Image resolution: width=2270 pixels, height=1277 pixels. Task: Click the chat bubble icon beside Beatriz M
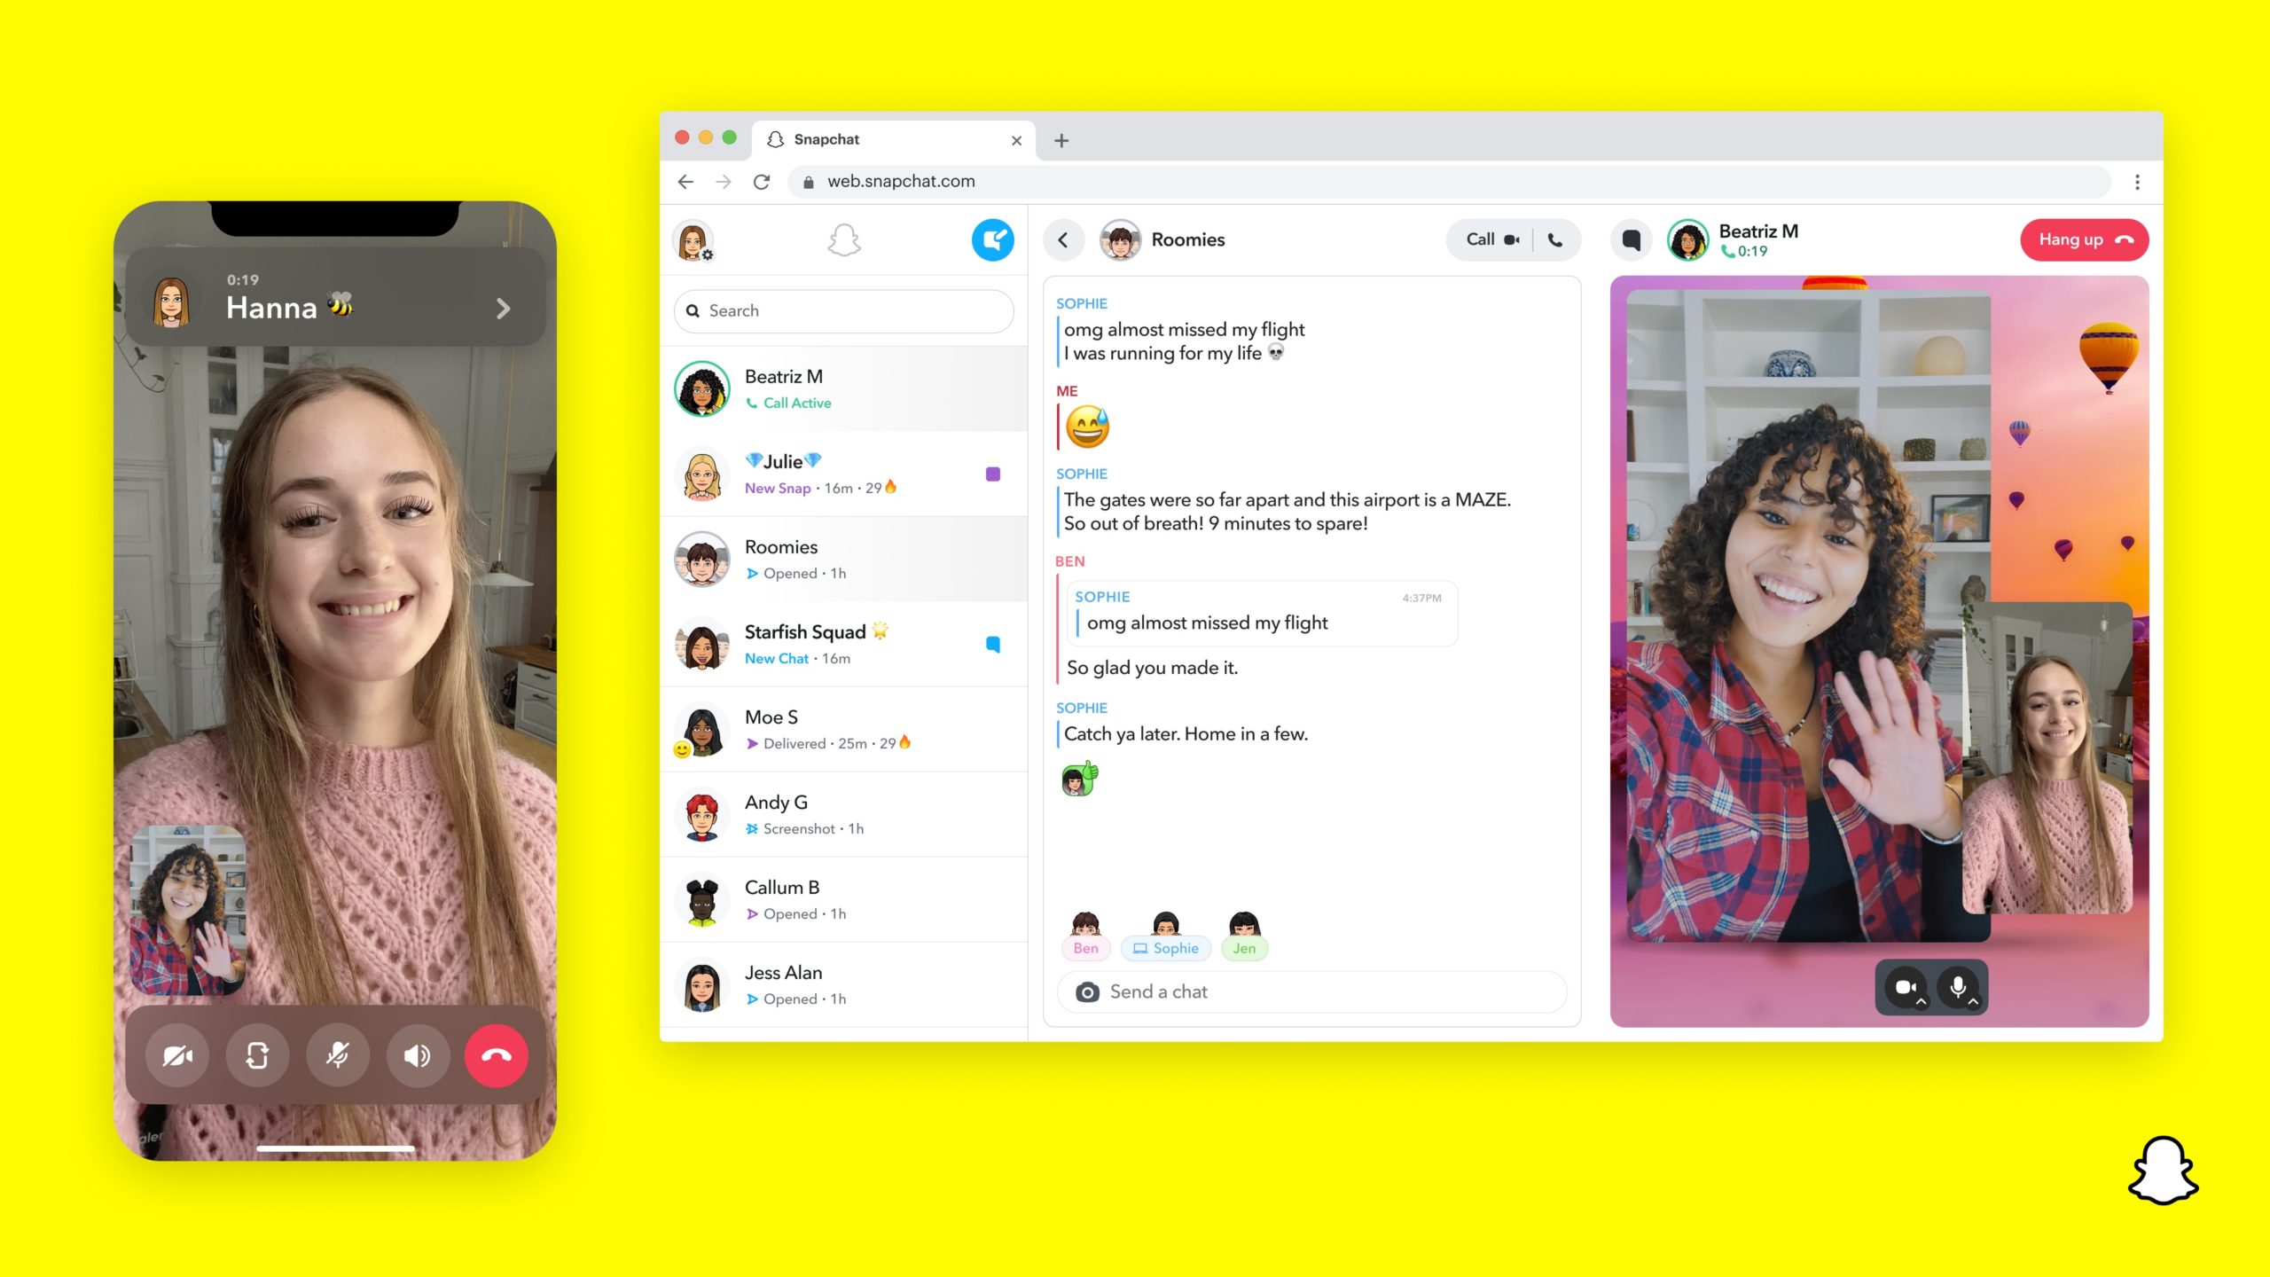click(1631, 240)
